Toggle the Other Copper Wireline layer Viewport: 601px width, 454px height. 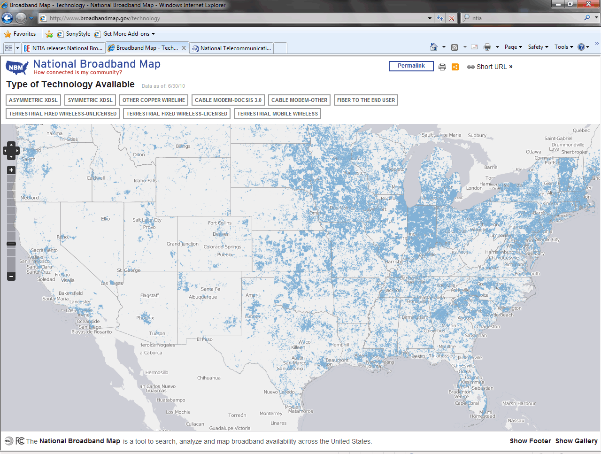154,100
